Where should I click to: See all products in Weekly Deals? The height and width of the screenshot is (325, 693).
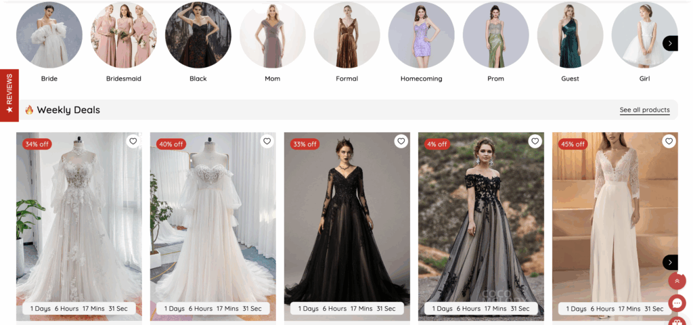pyautogui.click(x=644, y=110)
